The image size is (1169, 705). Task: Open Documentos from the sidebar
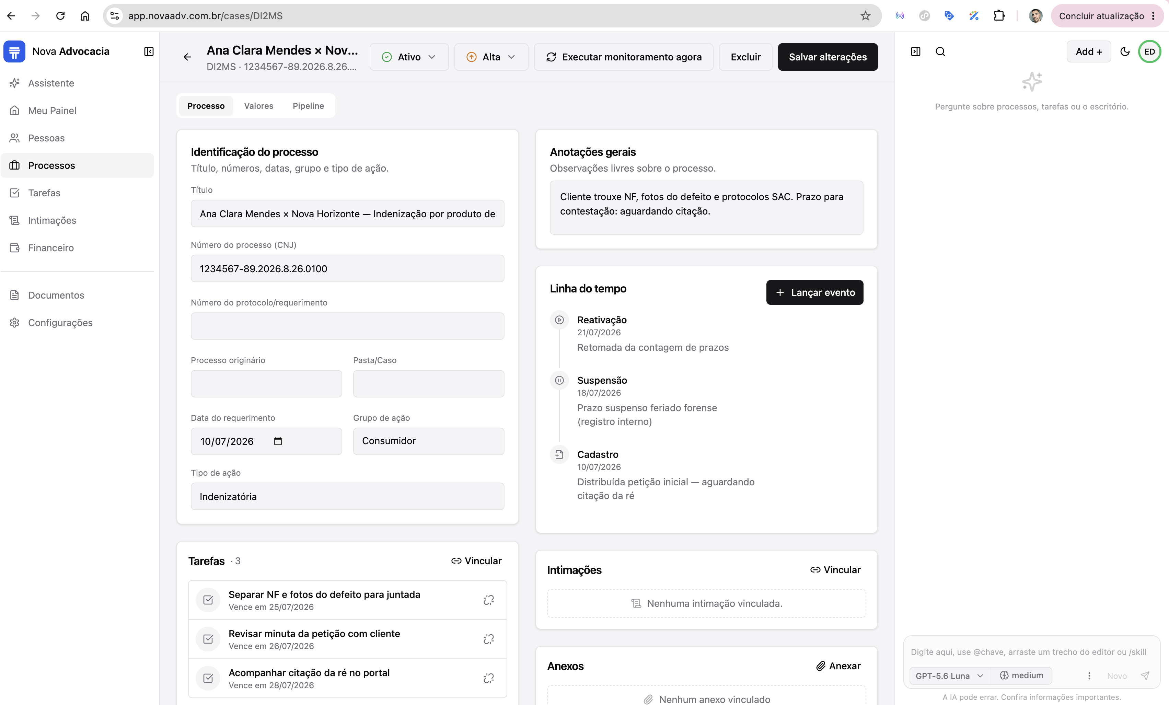[x=77, y=295]
